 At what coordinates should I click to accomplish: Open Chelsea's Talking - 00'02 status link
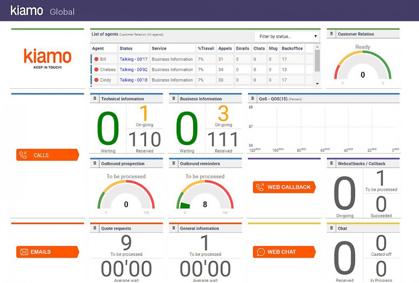(134, 69)
